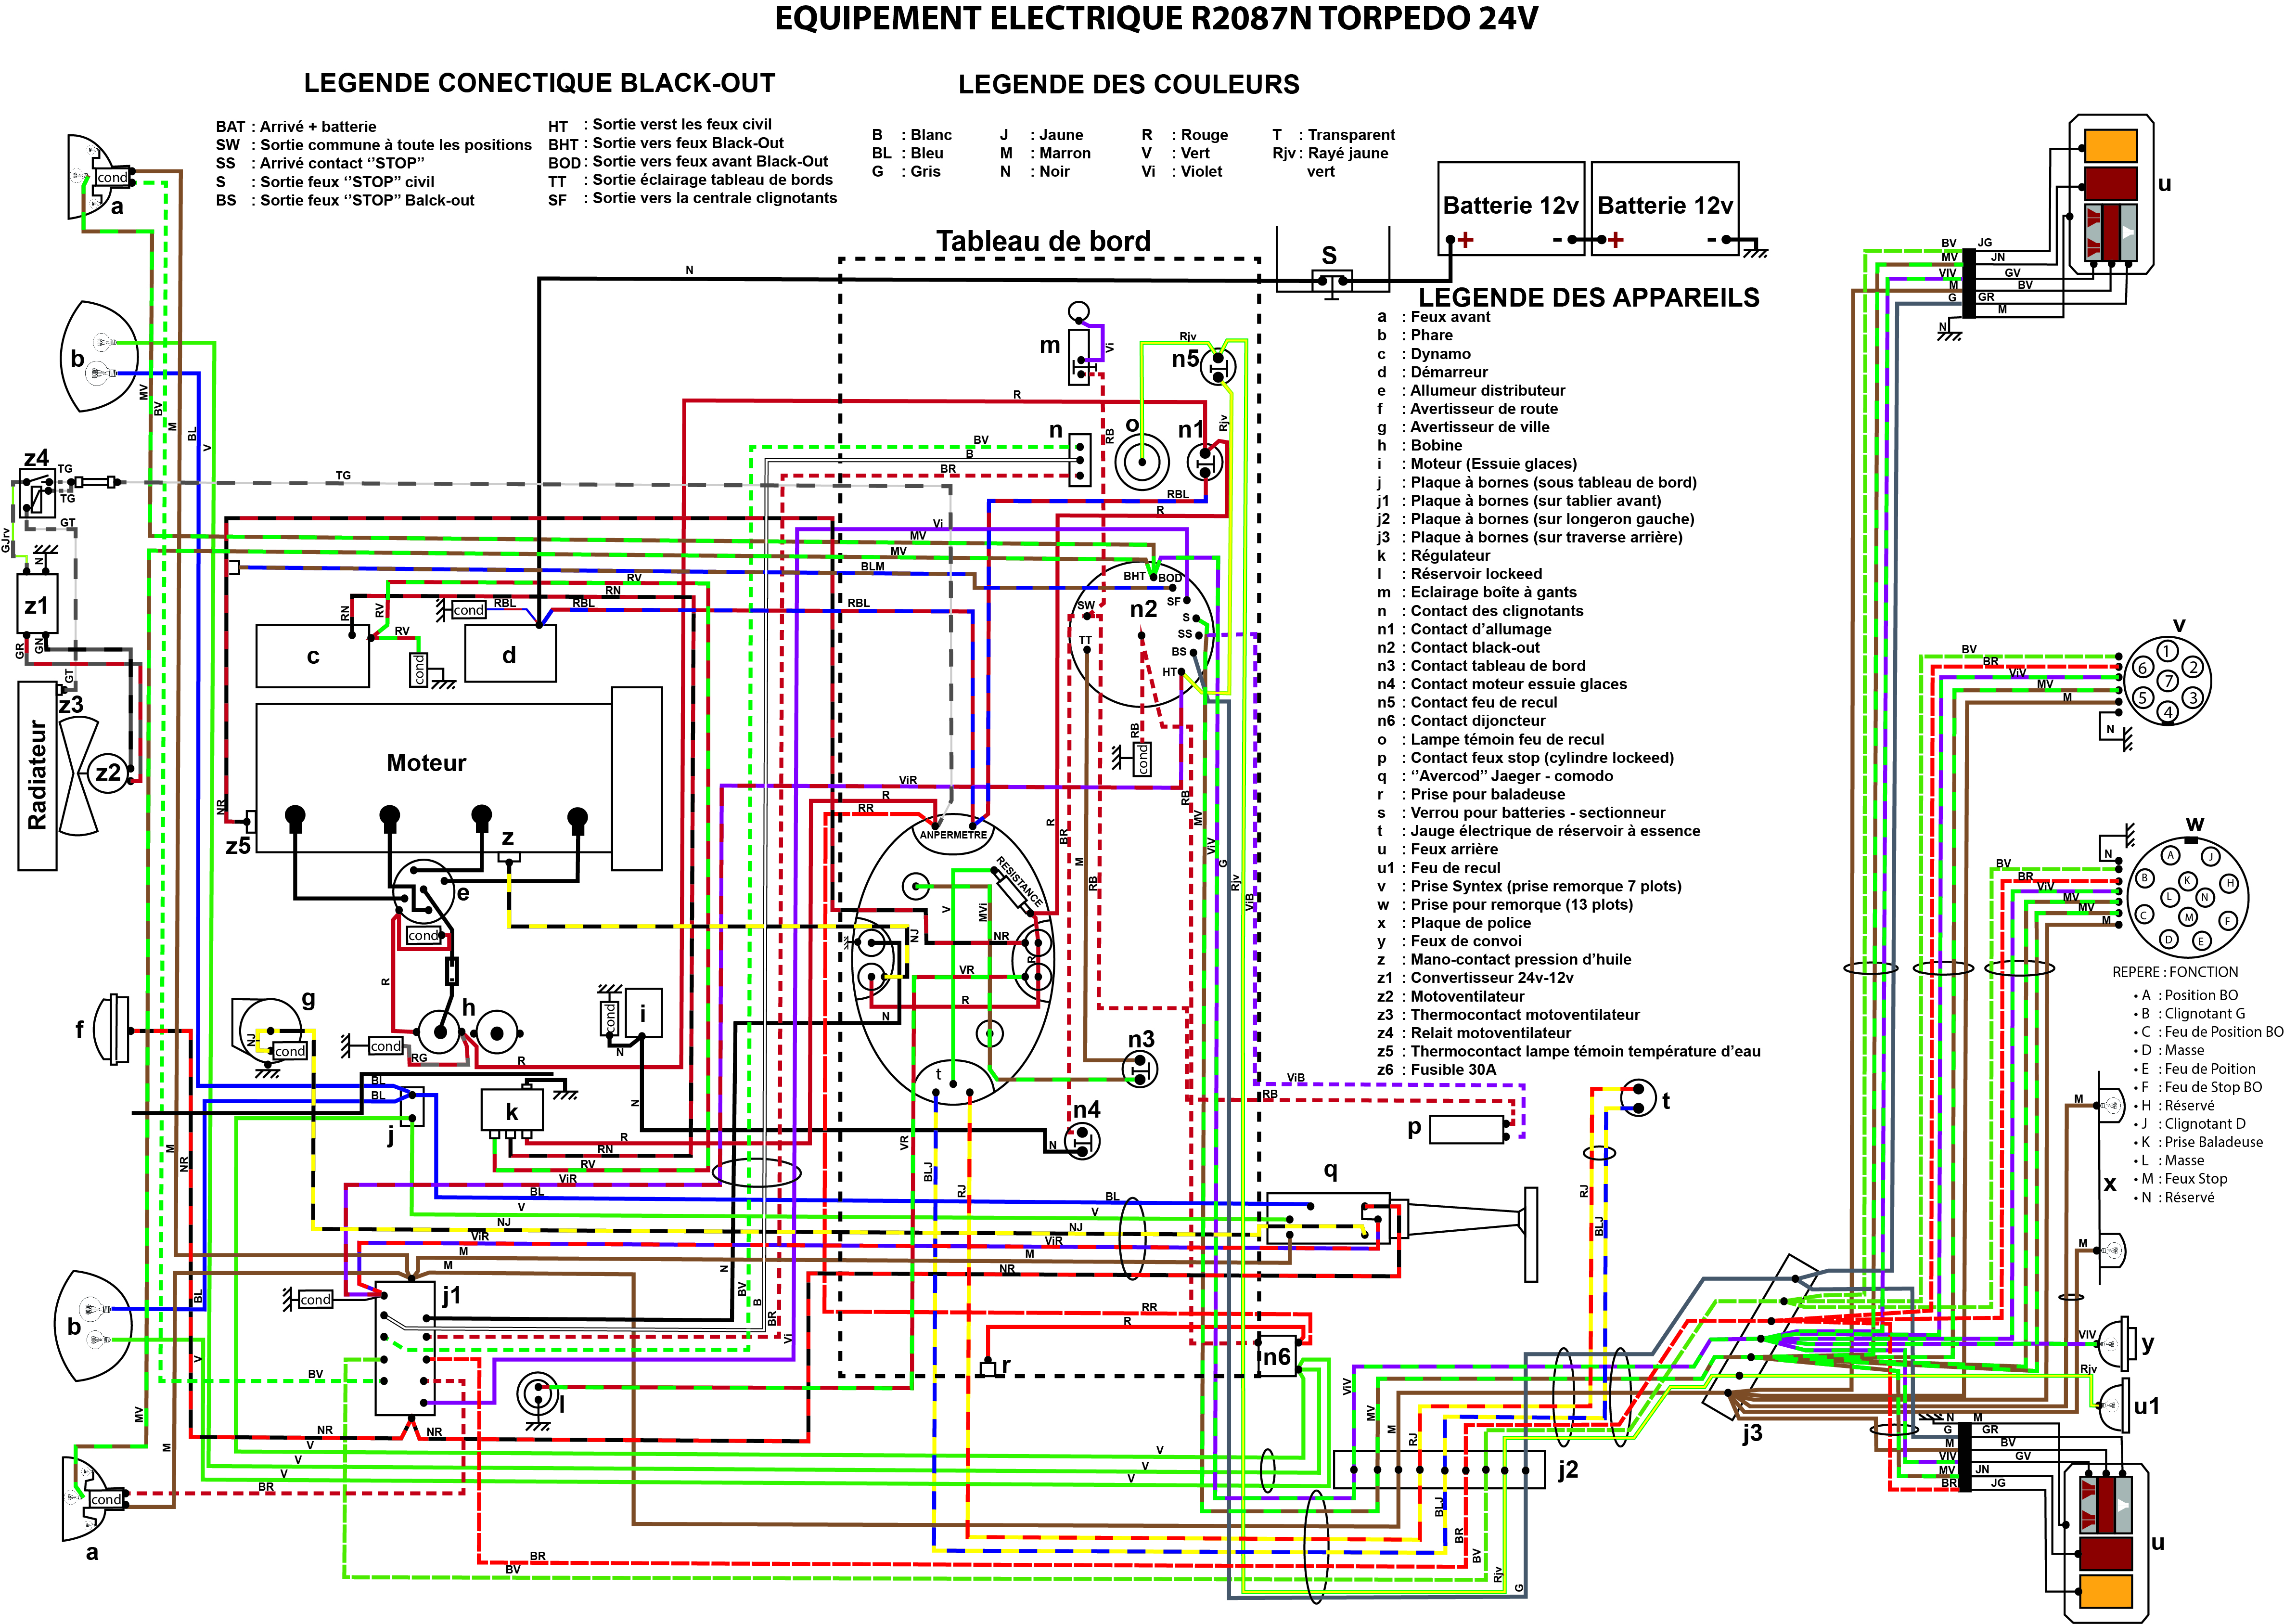The image size is (2284, 1624).
Task: Click the z1 converter box
Action: tap(37, 604)
